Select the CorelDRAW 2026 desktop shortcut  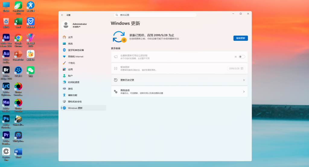(18, 8)
